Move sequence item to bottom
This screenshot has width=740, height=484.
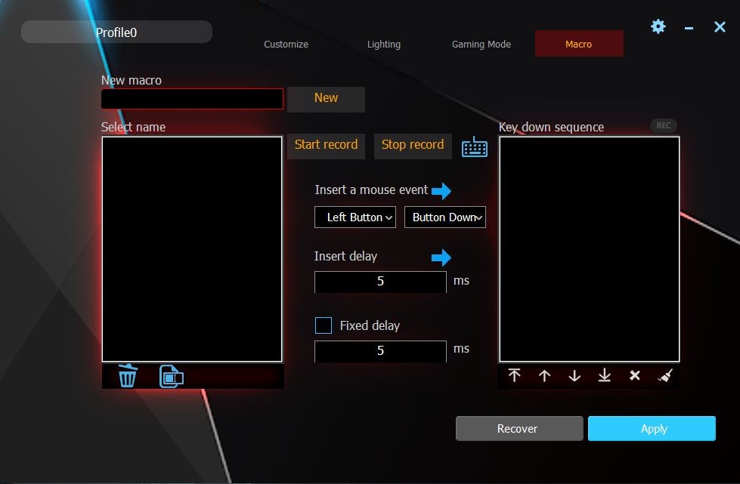click(x=605, y=375)
